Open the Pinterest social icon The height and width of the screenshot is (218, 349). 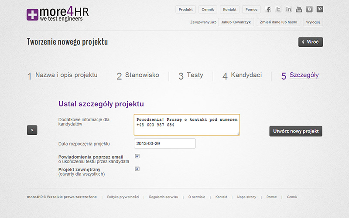[320, 9]
